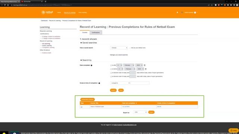Click the course type icon in table row
This screenshot has height=134, width=239.
pos(81,107)
